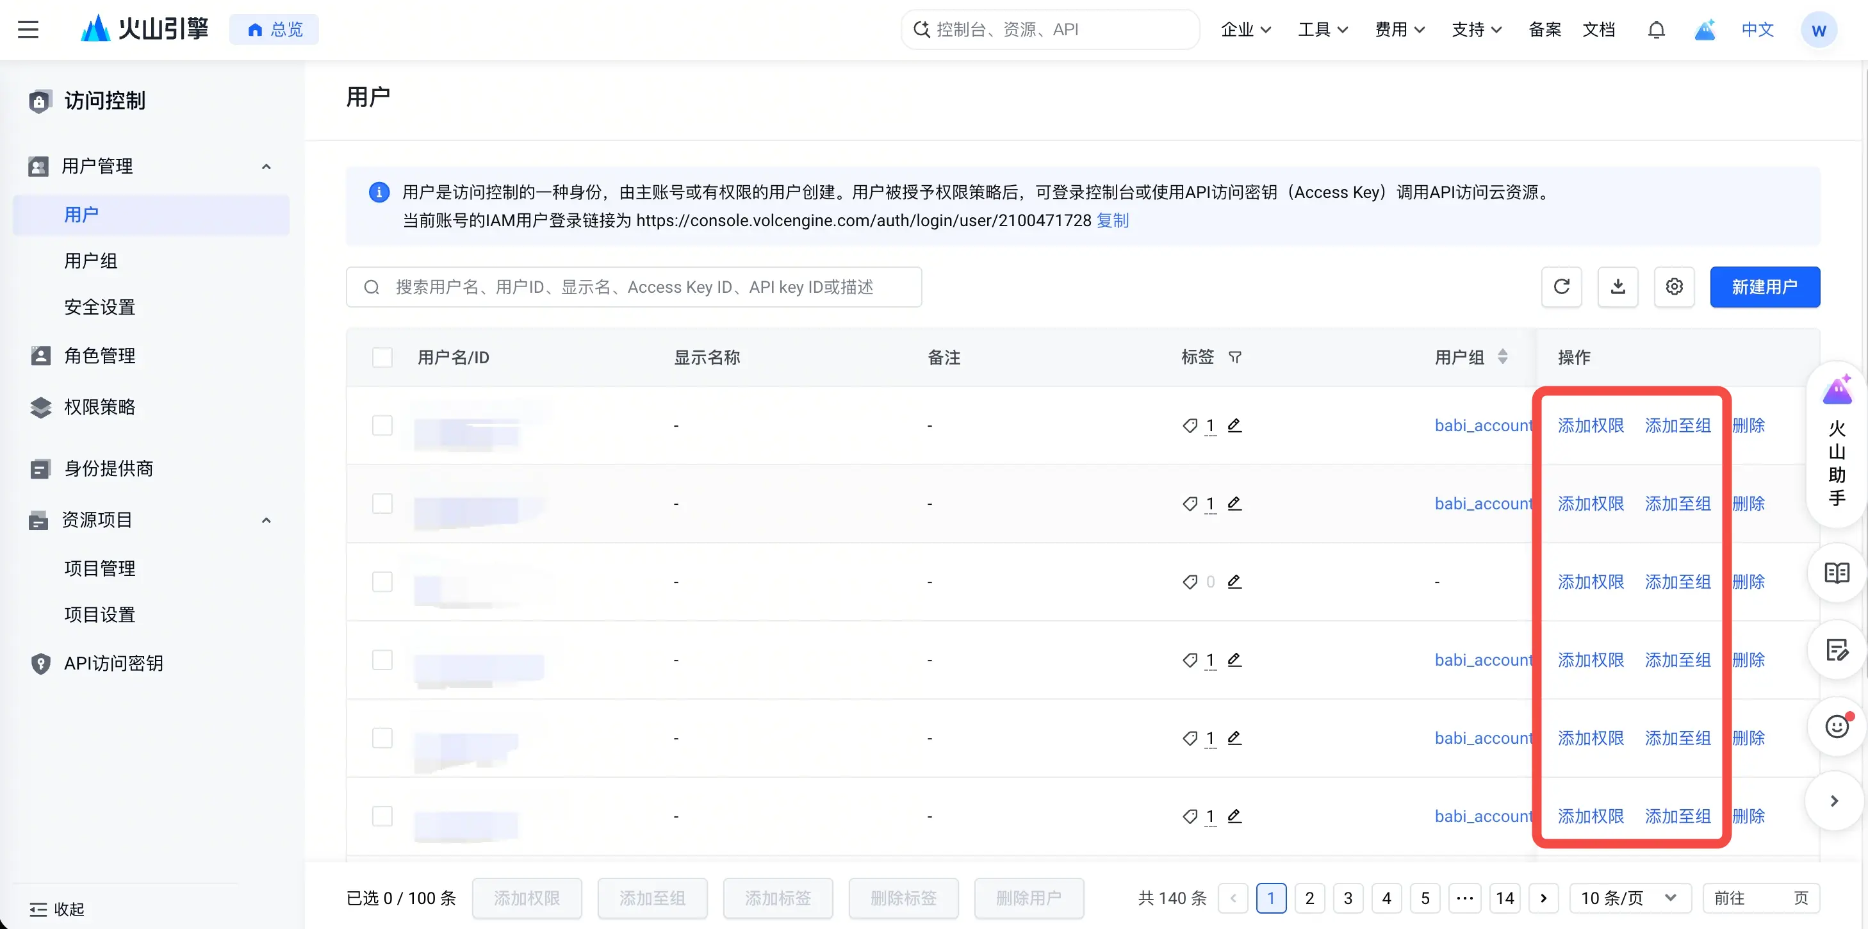Open the 10 条/页 page size dropdown
This screenshot has width=1868, height=929.
(1630, 898)
